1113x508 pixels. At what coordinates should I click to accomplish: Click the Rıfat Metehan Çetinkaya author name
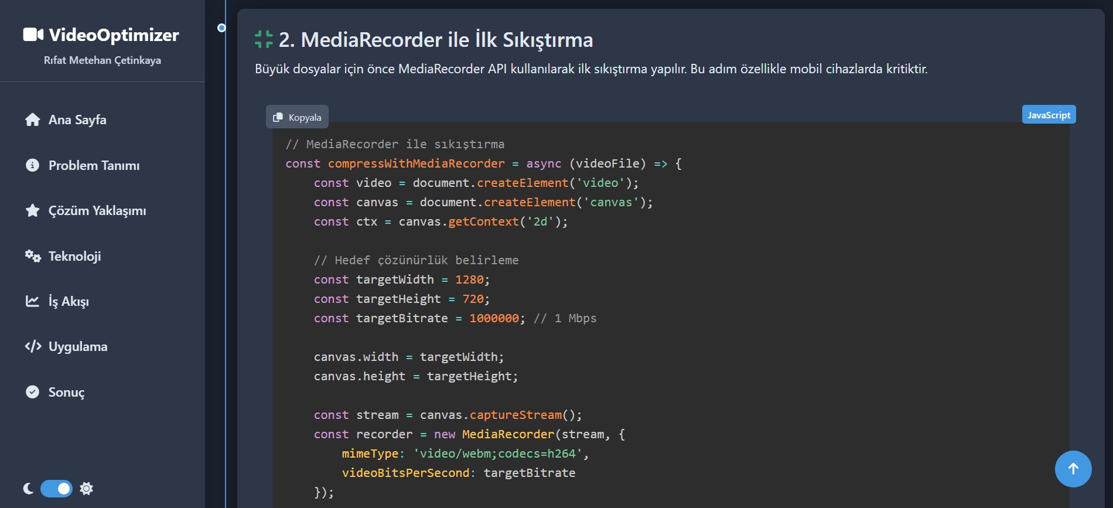pos(103,60)
